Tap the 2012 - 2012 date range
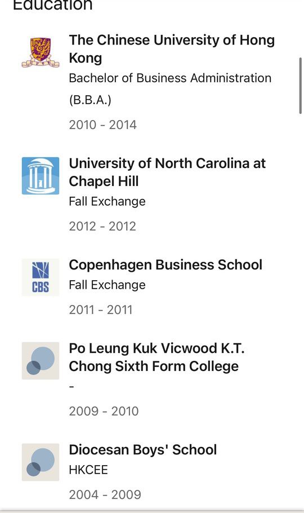 point(102,226)
